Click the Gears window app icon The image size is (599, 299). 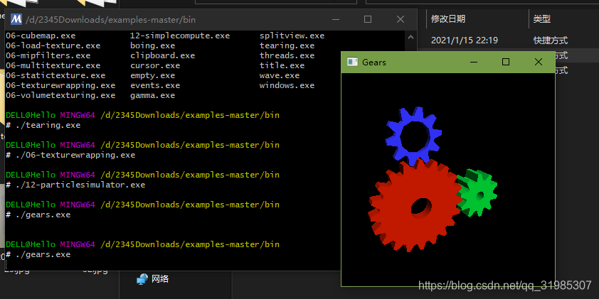coord(351,62)
